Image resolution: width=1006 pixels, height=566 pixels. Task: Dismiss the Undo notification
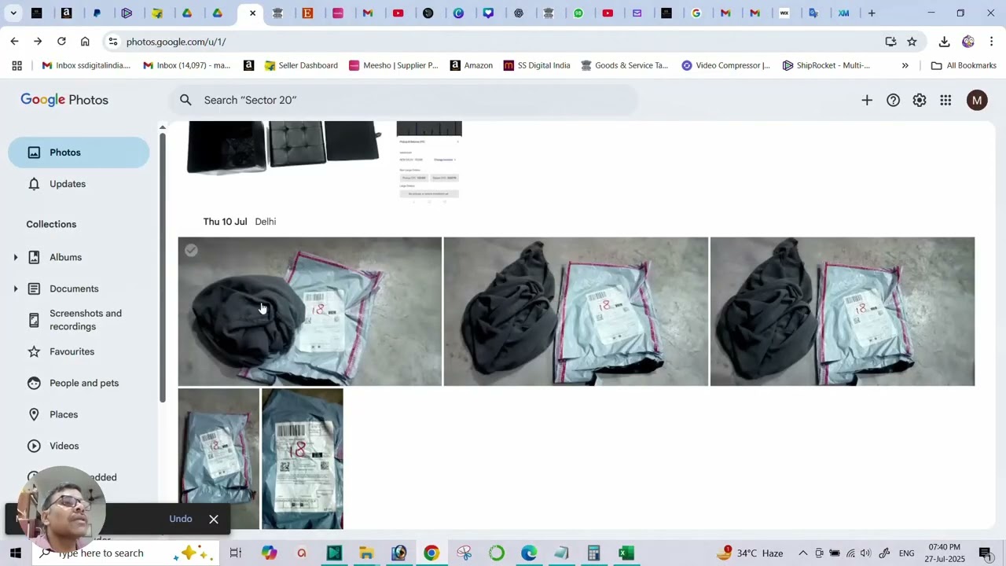[x=214, y=519]
